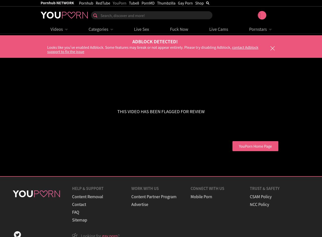Click the Pornhub NETWORK label
The image size is (322, 237).
(57, 3)
